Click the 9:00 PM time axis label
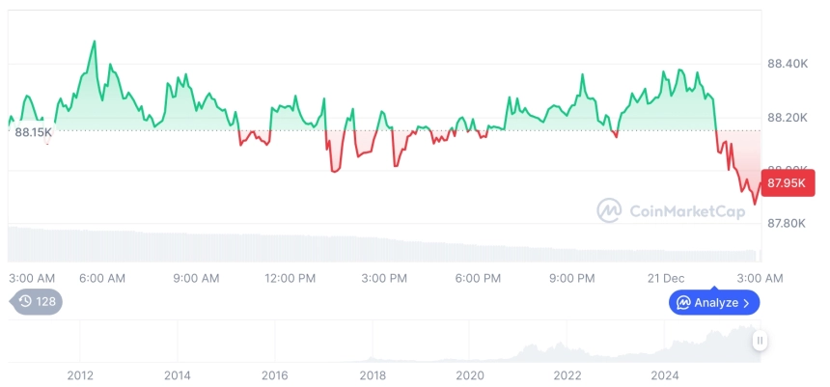Image resolution: width=830 pixels, height=387 pixels. (x=572, y=278)
